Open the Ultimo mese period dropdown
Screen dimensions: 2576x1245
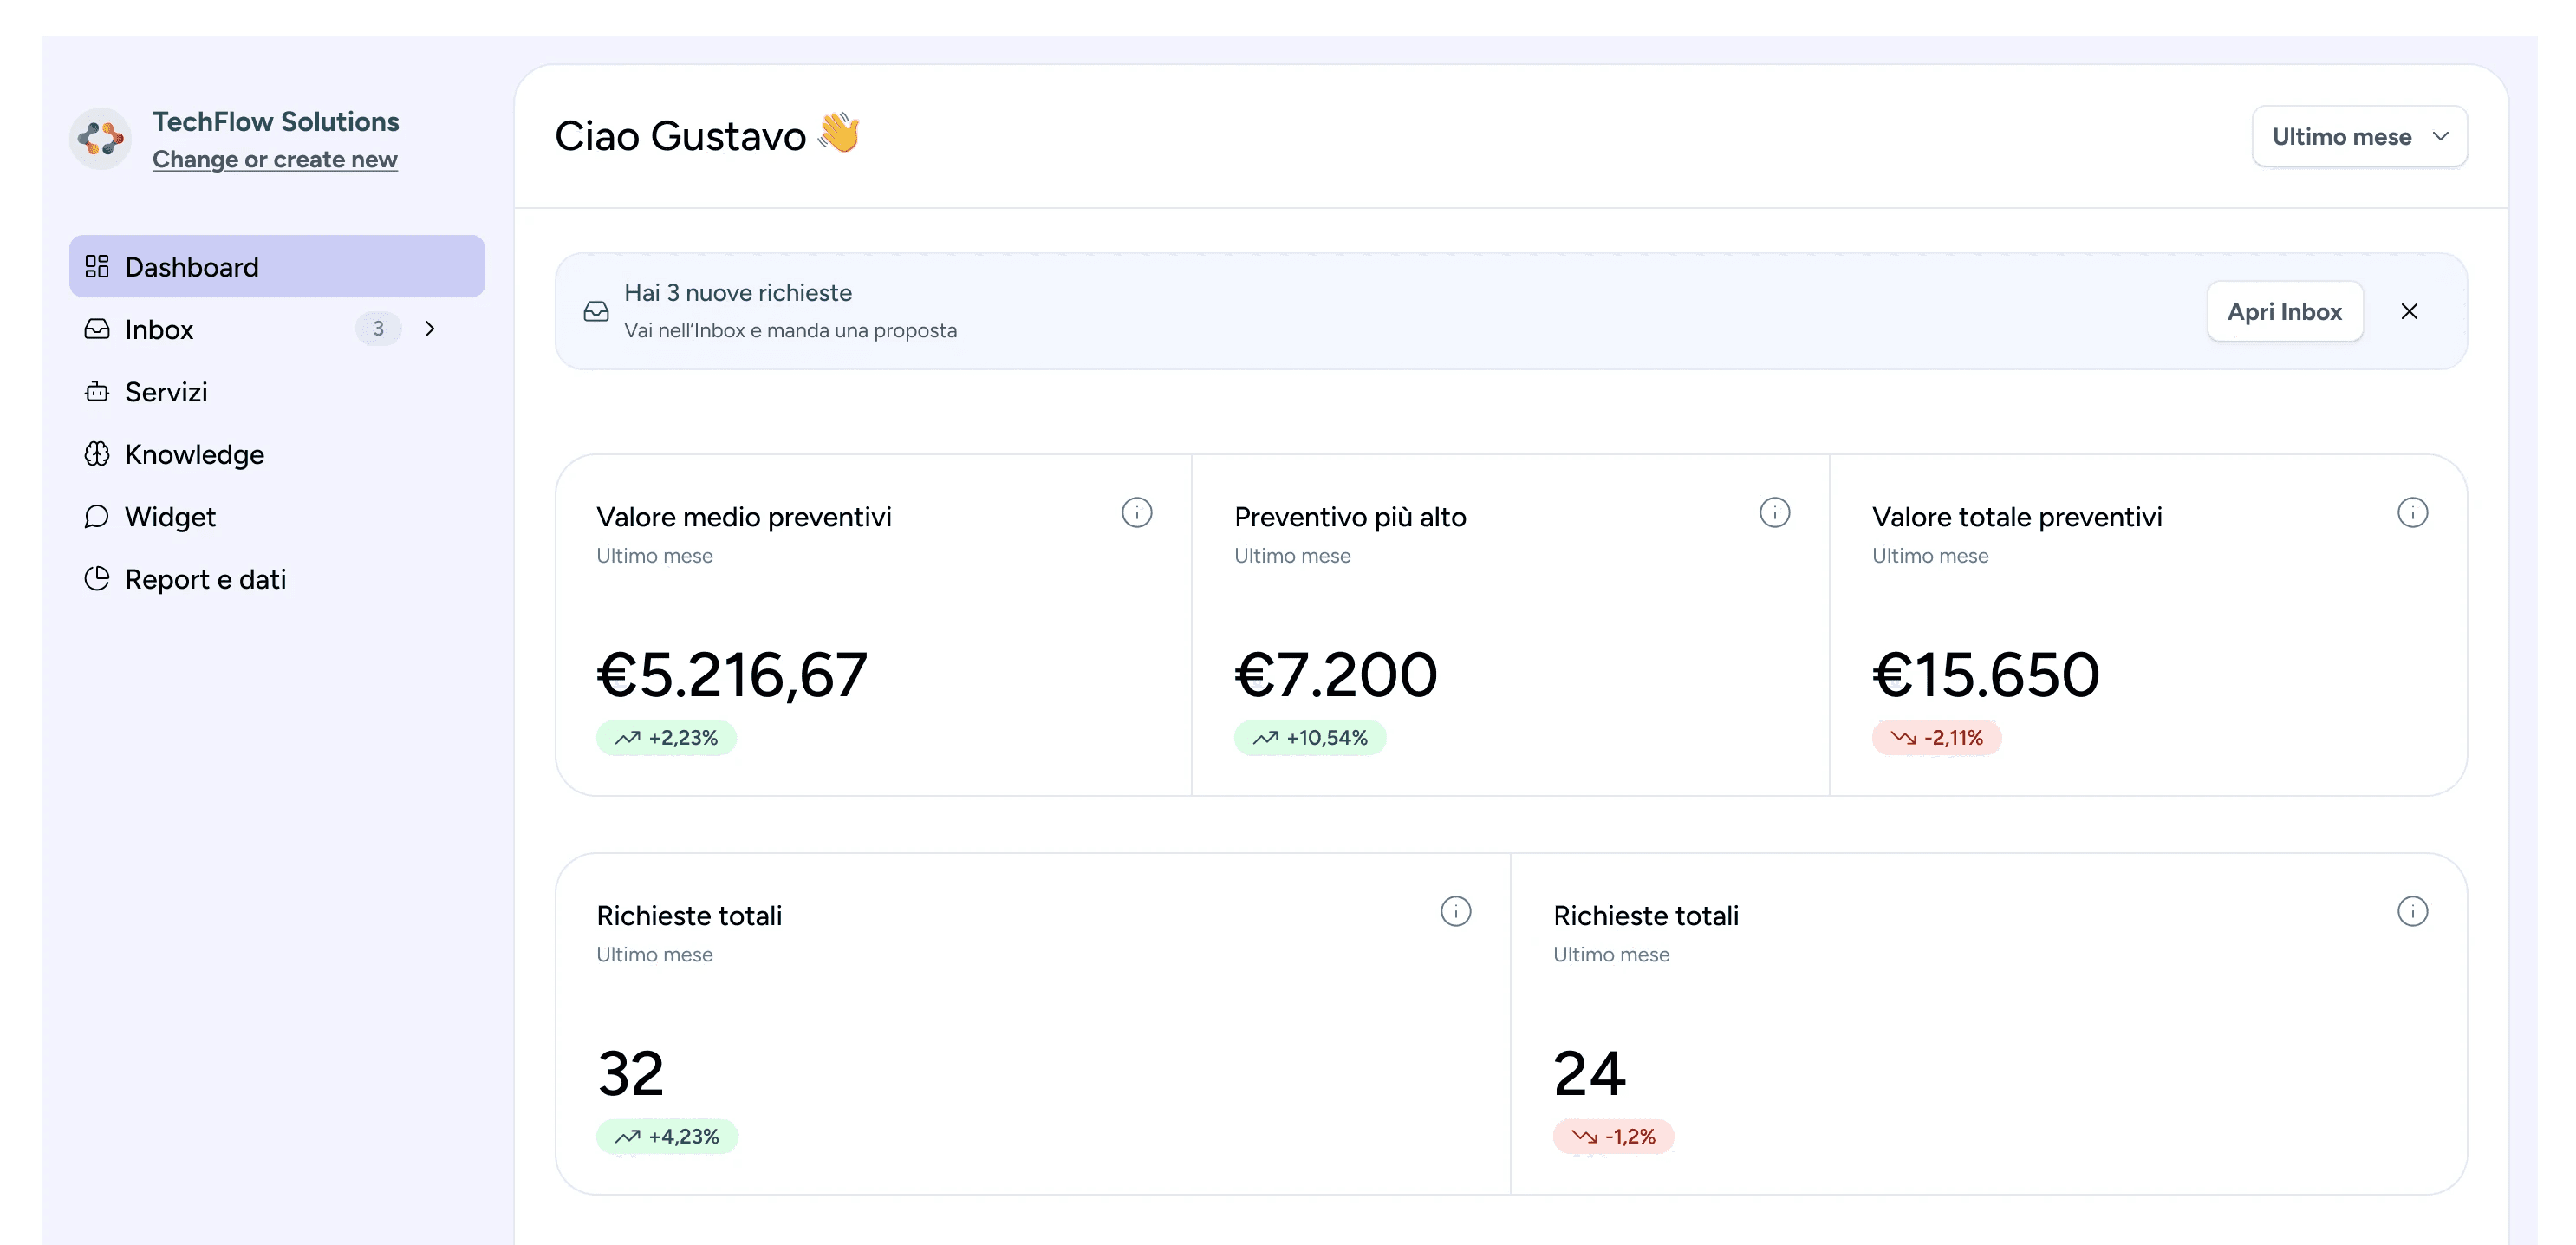point(2358,137)
